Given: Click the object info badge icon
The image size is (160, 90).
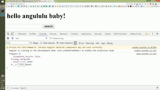Looking at the screenshot, I should 19,54.
